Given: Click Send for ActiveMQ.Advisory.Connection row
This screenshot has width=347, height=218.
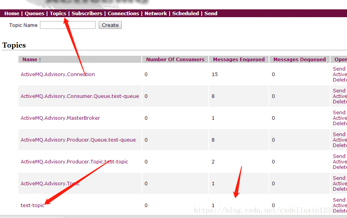Looking at the screenshot, I should (x=340, y=69).
